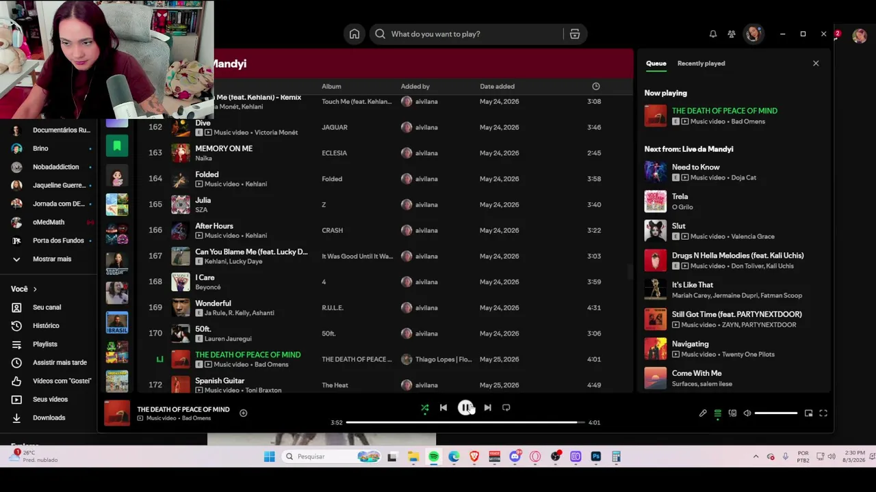Skip to next track
The width and height of the screenshot is (876, 492).
click(x=487, y=408)
